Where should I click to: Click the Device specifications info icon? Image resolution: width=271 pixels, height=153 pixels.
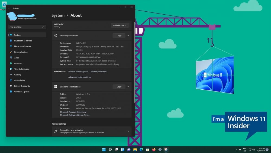click(56, 35)
